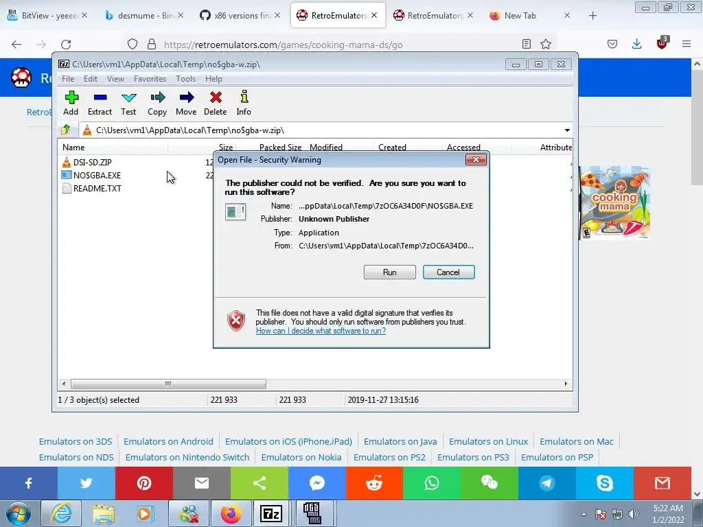
Task: Click the scrollbar left arrow in 7-Zip
Action: [64, 384]
